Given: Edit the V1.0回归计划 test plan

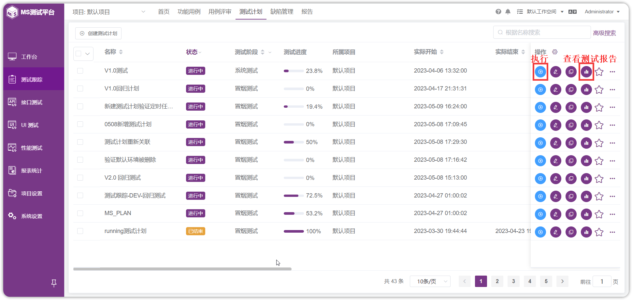Looking at the screenshot, I should 555,89.
